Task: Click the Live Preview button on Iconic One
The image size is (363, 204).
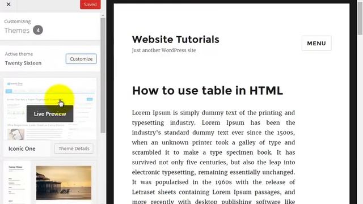Action: (x=50, y=114)
